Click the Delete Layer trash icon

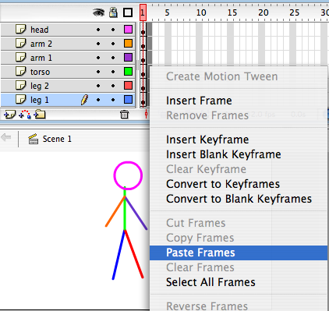coord(124,115)
